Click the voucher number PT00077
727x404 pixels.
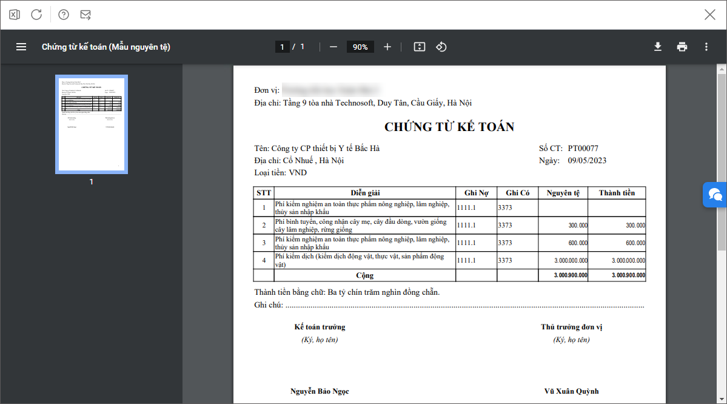[x=583, y=149]
